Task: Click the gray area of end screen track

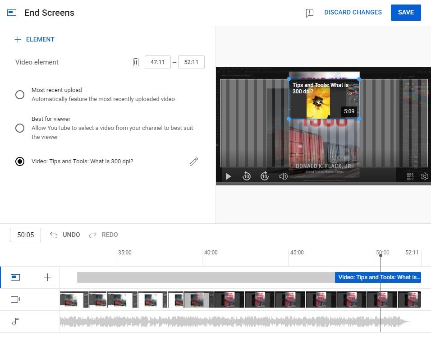Action: (x=206, y=277)
